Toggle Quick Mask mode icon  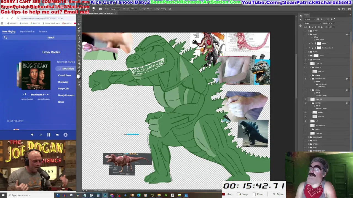coord(79,82)
